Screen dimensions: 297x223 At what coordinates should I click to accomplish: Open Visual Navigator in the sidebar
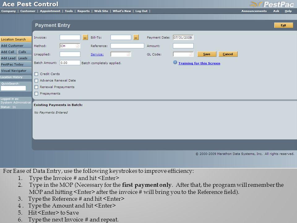(x=16, y=71)
